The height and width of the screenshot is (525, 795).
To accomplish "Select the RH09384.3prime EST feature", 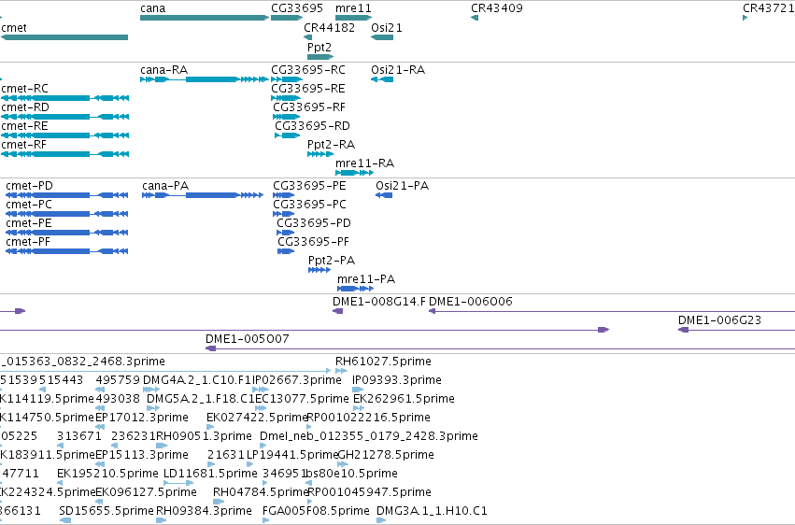I will (x=161, y=520).
